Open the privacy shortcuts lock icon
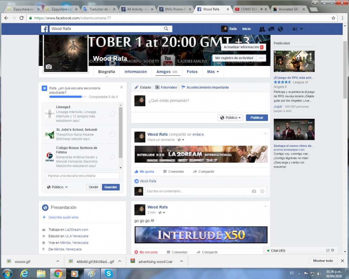 click(x=295, y=29)
